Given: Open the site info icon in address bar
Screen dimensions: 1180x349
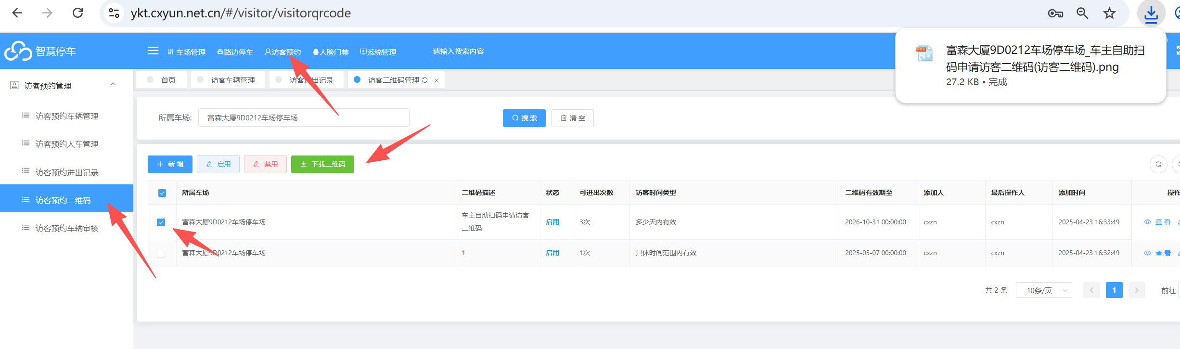Looking at the screenshot, I should point(114,13).
